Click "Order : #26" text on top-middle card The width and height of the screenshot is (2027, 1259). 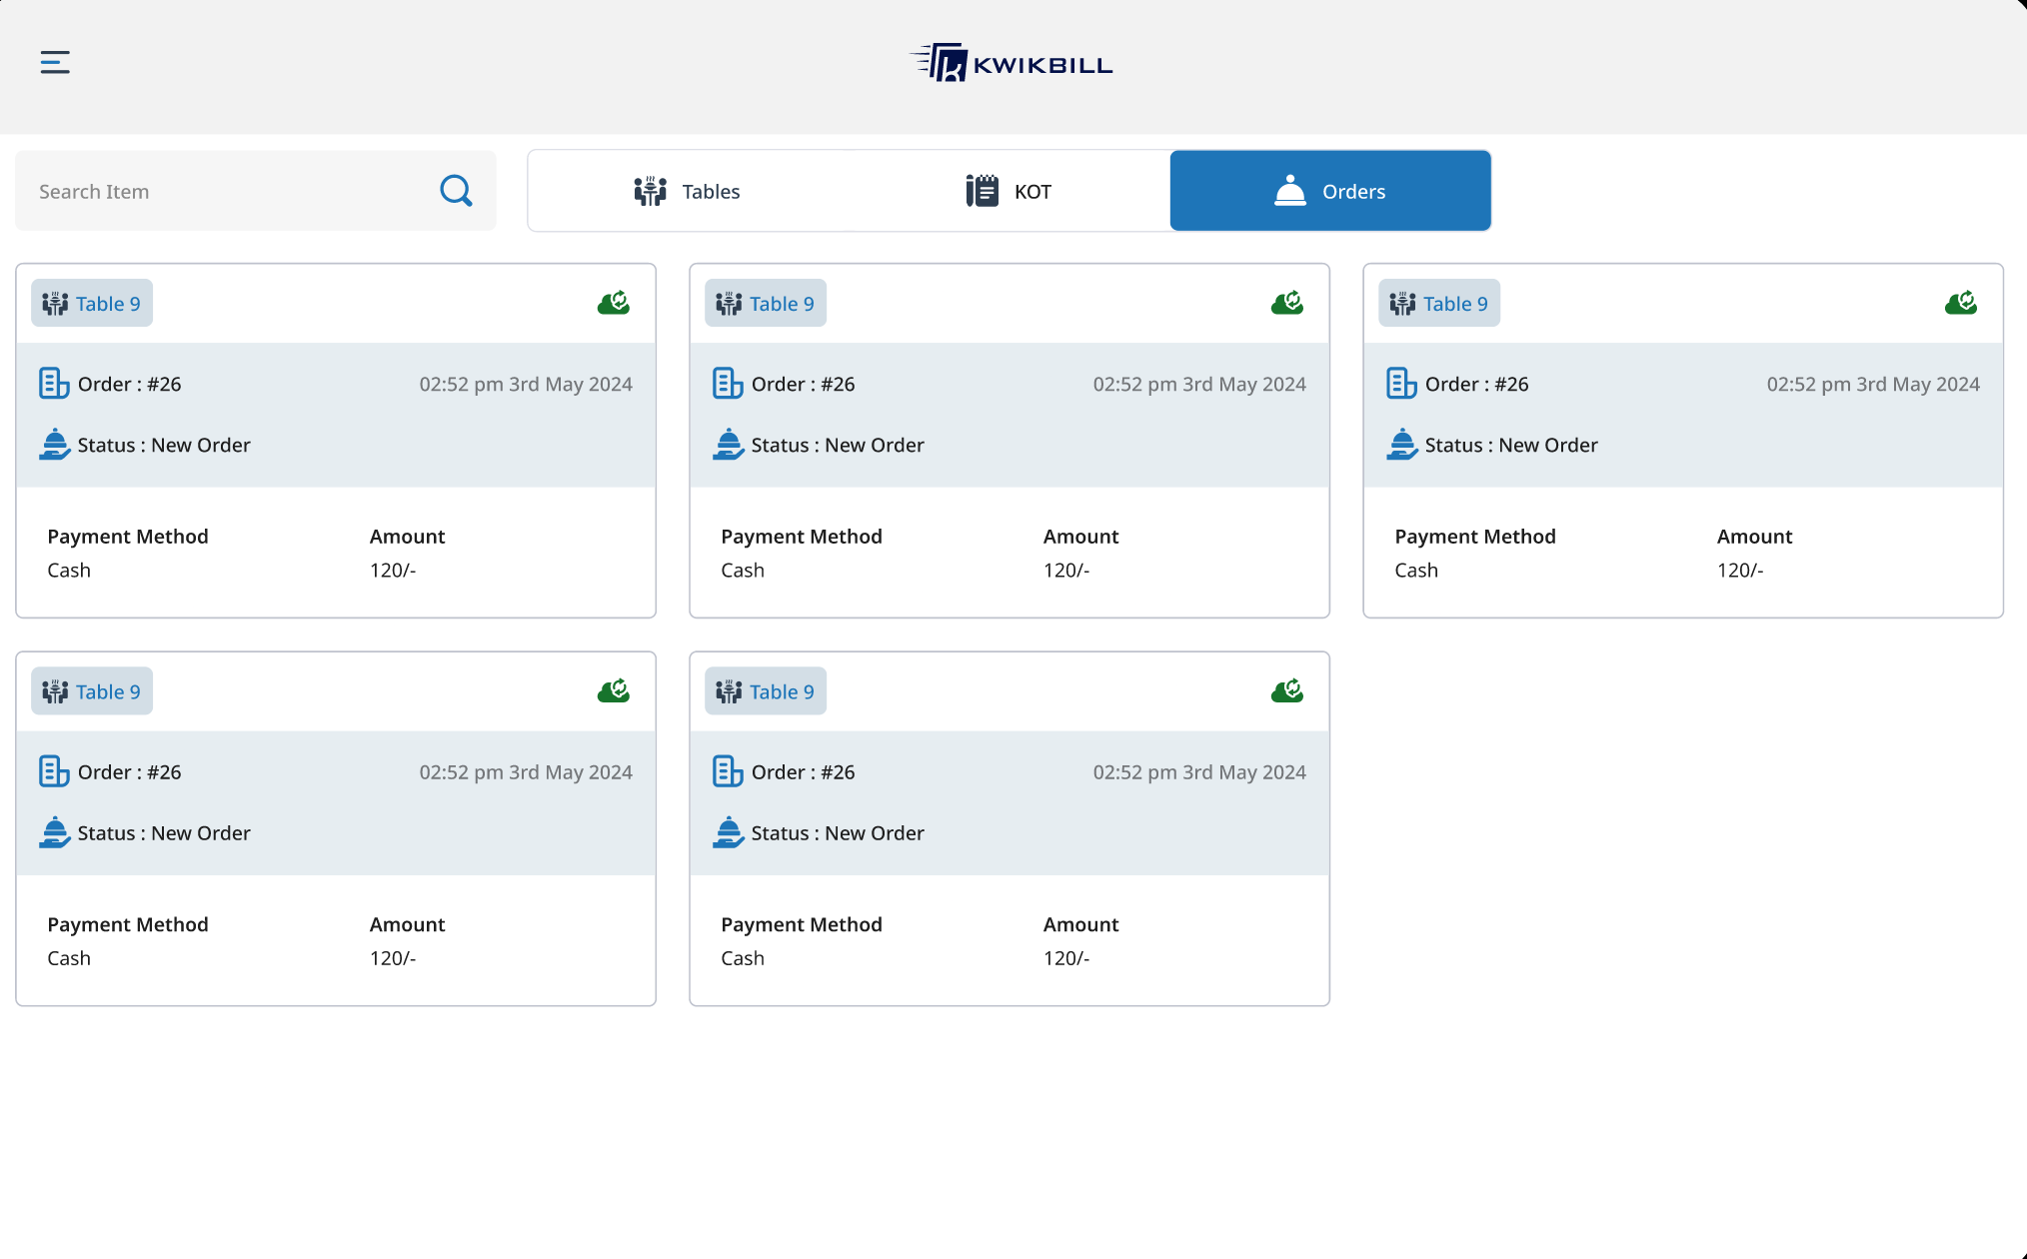[804, 385]
